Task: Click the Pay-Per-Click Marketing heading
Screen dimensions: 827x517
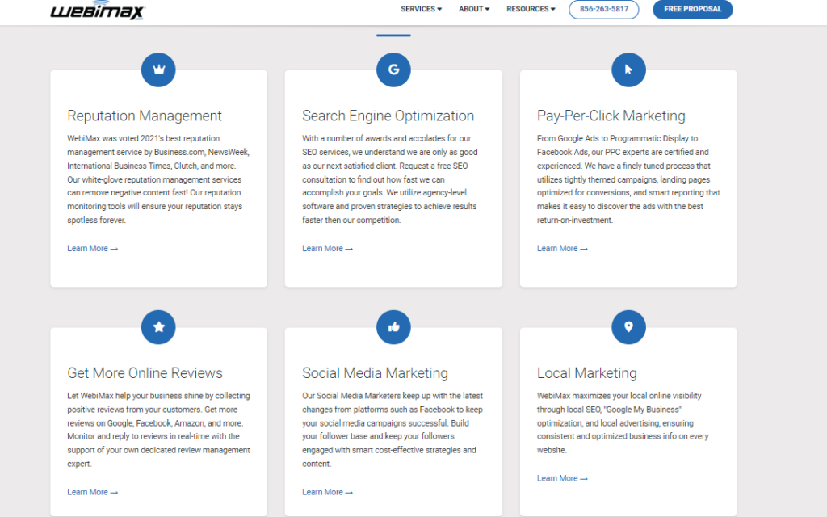Action: (x=611, y=116)
